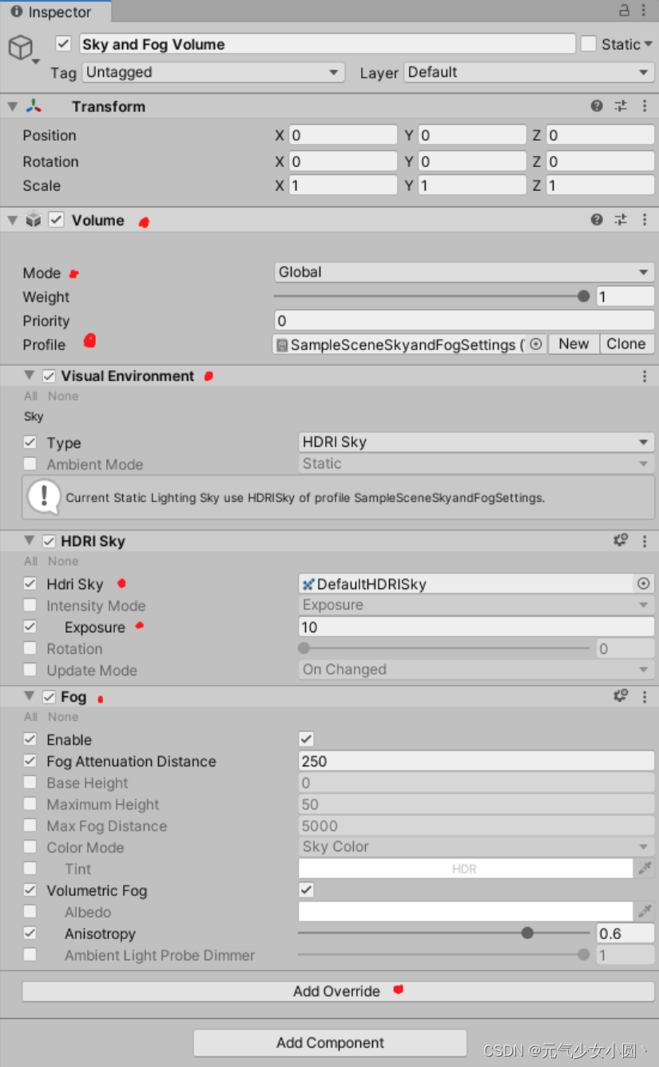Disable the Volume component checkbox
Screen dimensions: 659x1067
click(56, 220)
